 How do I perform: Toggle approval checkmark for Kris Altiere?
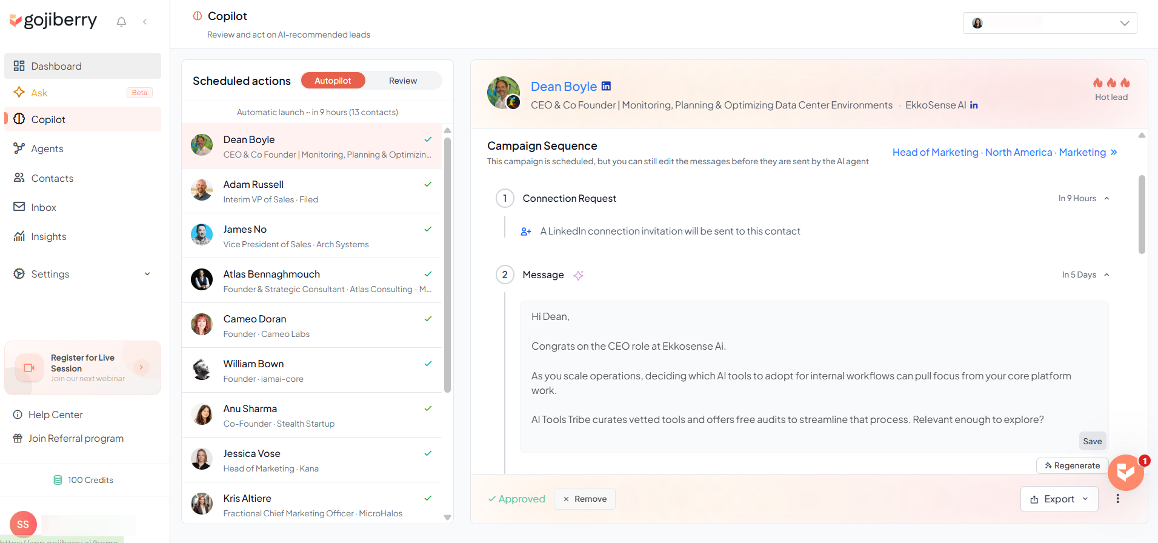click(428, 498)
